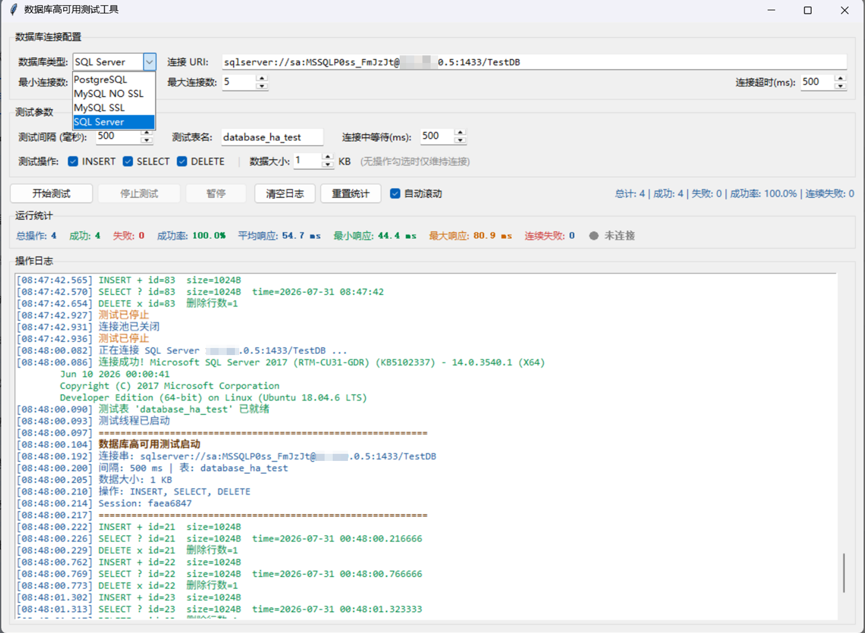
Task: Choose MySQL NO SSL option
Action: pyautogui.click(x=114, y=93)
